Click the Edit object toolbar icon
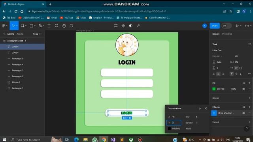This screenshot has width=253, height=142. (x=116, y=26)
